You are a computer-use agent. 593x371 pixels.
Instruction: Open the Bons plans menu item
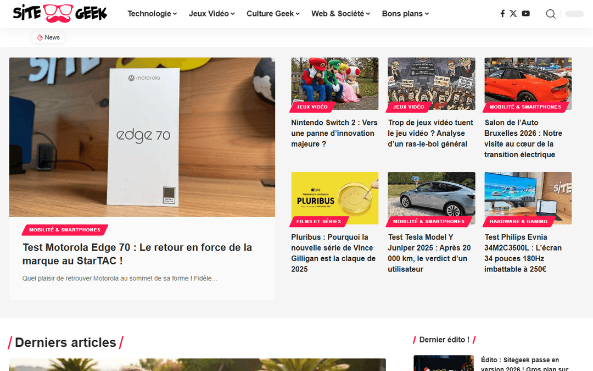coord(402,14)
